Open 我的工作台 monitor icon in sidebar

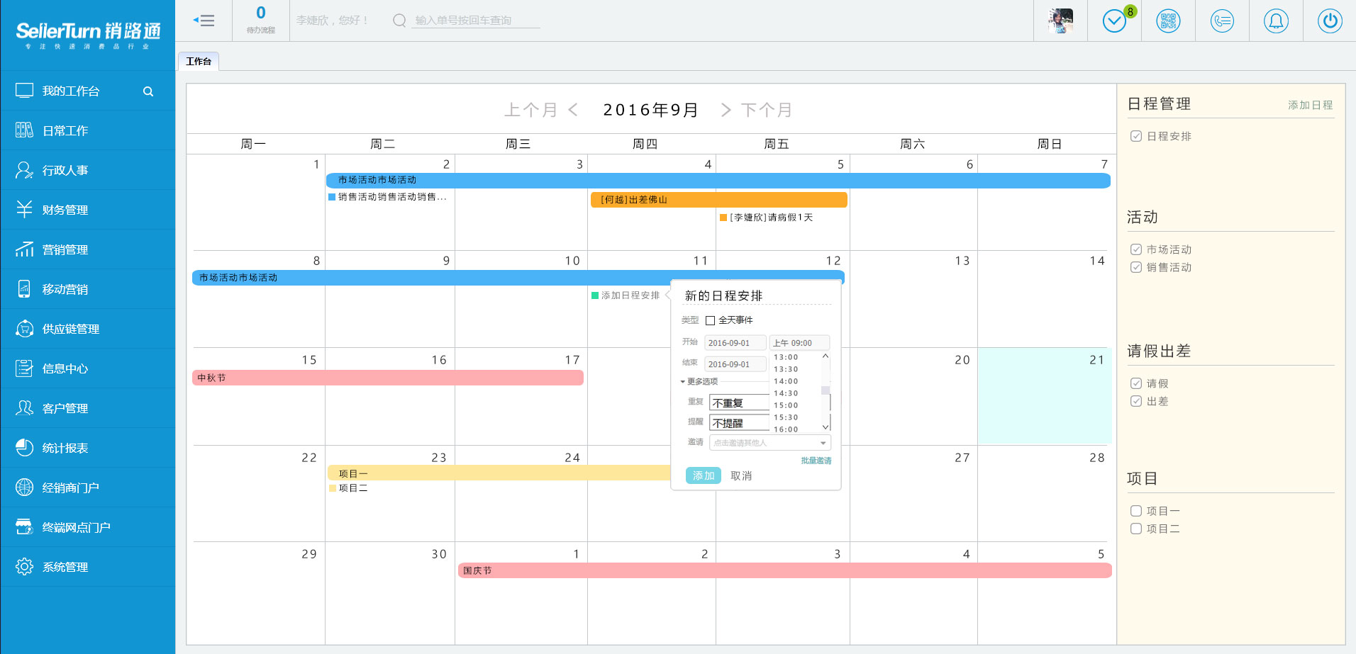(x=24, y=91)
